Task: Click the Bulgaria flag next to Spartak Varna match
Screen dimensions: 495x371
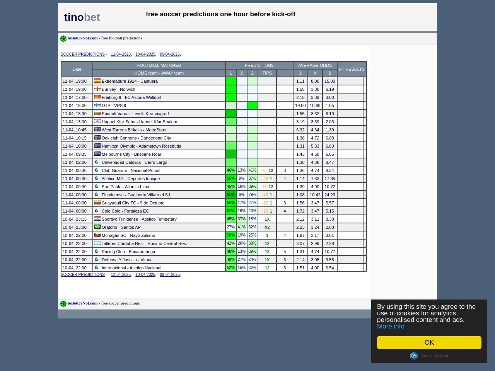Action: pos(97,113)
